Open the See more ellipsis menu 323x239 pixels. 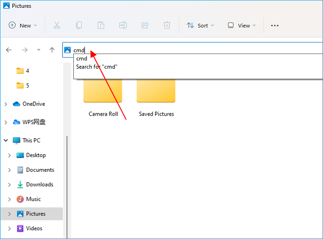click(x=275, y=25)
